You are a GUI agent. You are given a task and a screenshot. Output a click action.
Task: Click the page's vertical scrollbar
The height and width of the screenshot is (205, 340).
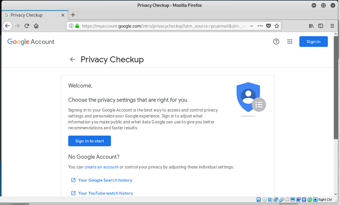coord(336,89)
